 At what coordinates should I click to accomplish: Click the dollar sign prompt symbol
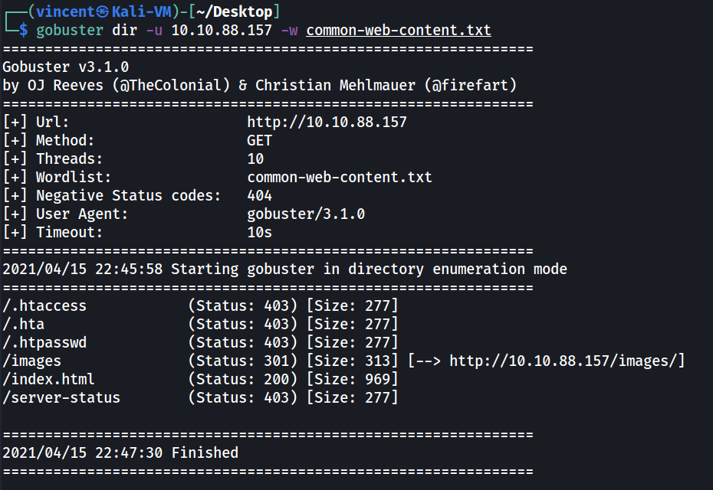pos(25,31)
